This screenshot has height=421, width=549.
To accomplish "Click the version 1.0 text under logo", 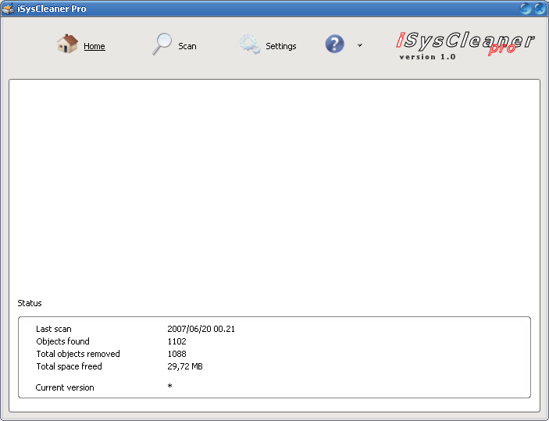I will [427, 57].
